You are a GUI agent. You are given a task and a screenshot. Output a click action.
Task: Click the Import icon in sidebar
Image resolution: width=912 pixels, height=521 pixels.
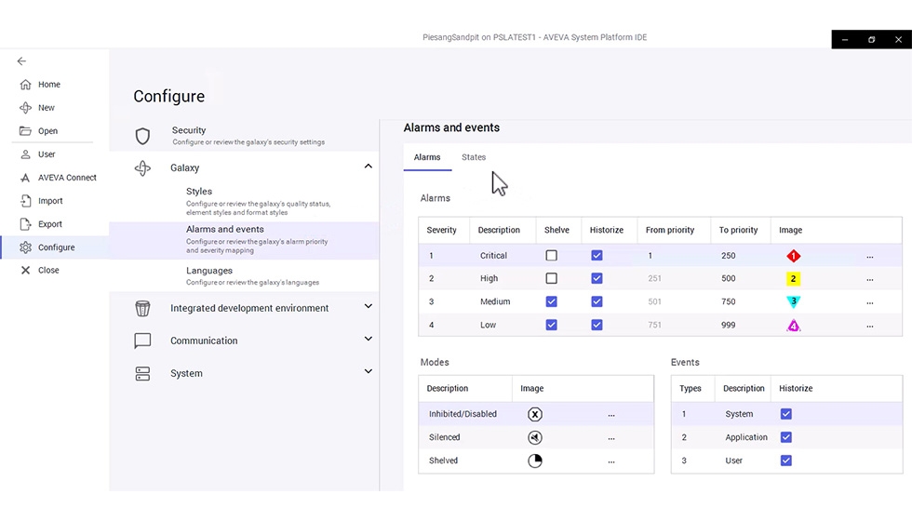coord(26,201)
